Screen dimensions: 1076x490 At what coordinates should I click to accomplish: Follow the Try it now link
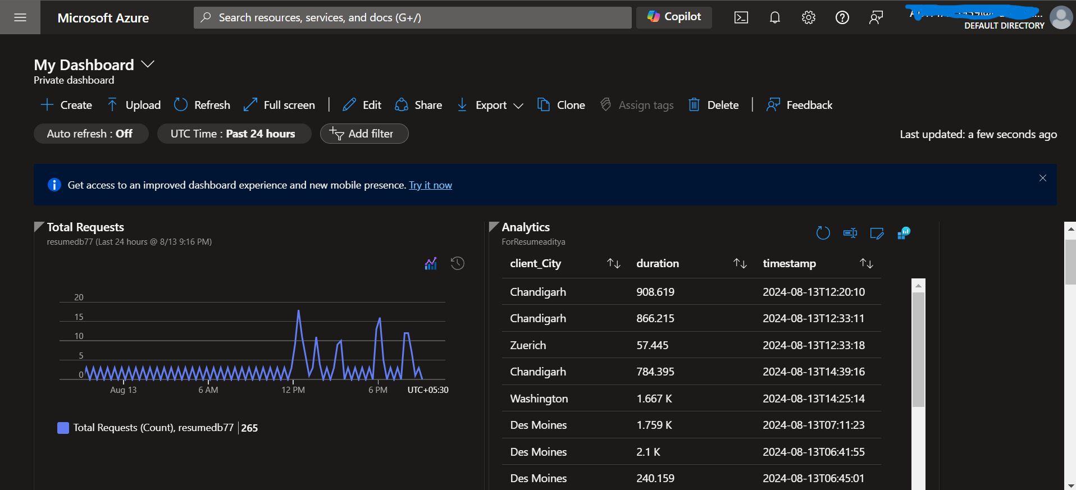[x=430, y=185]
